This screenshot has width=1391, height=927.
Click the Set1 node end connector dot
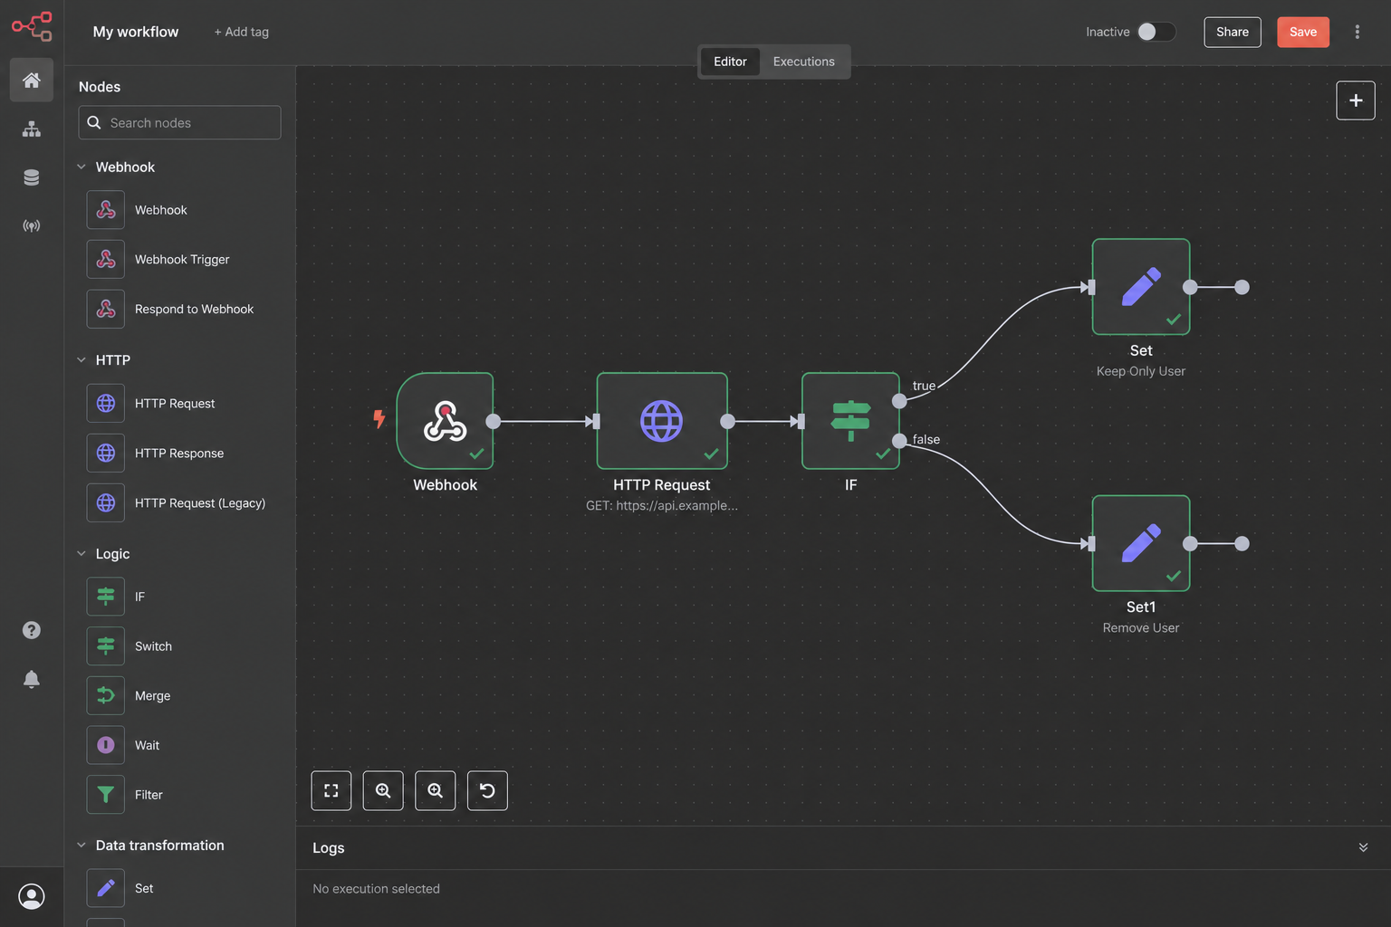[1242, 543]
